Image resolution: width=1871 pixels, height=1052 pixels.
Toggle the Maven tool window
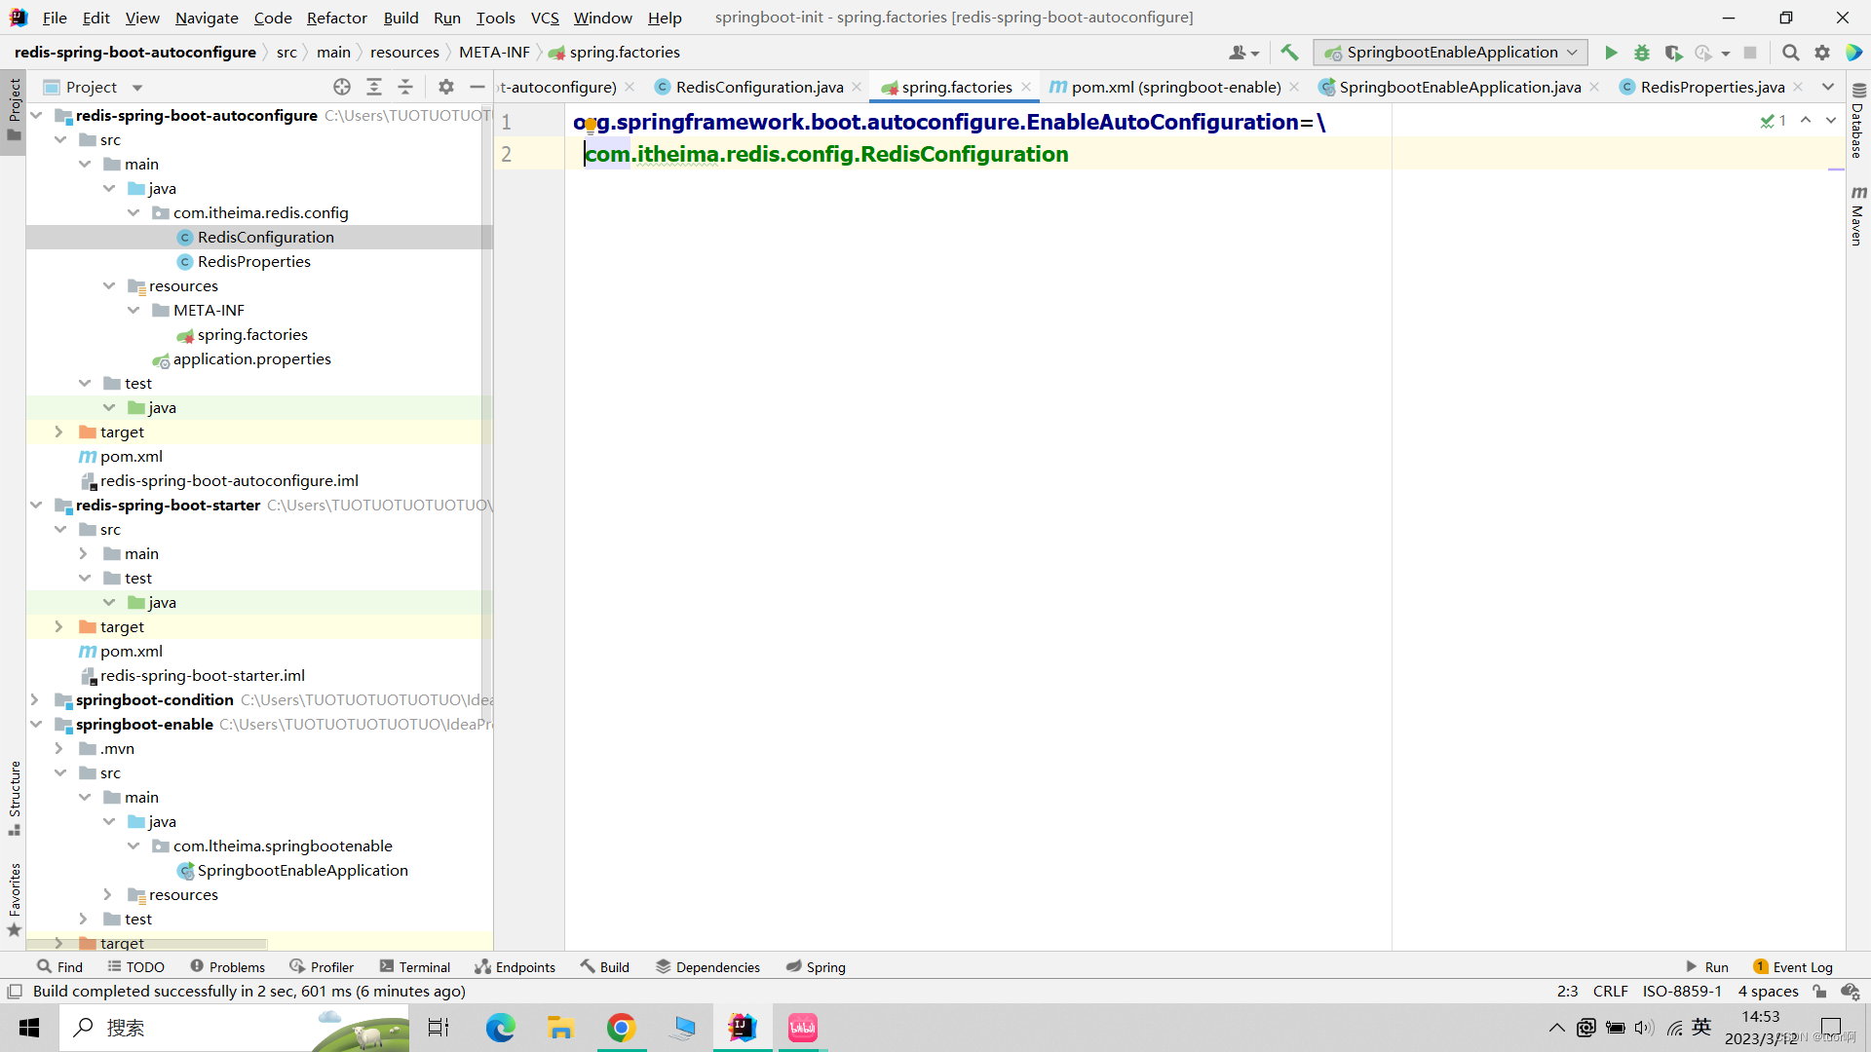[x=1857, y=216]
